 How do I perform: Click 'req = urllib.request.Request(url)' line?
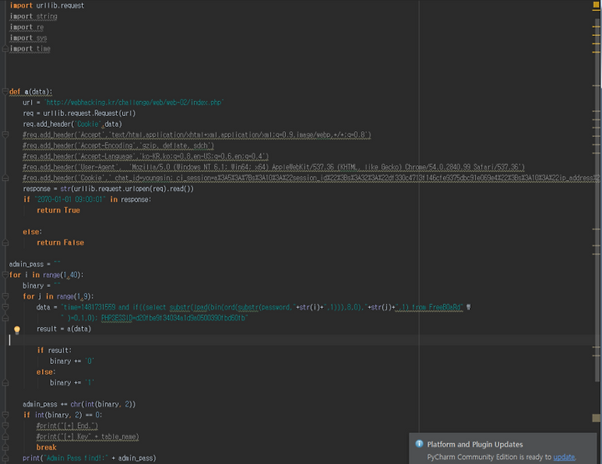[79, 113]
